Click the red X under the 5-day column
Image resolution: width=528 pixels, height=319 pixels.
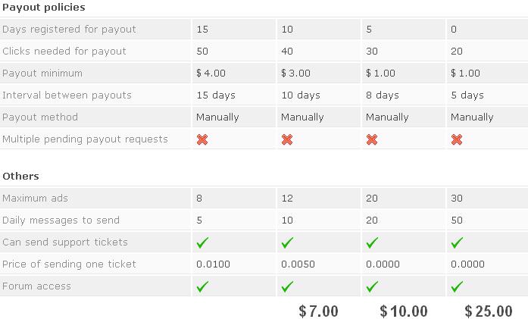pos(372,139)
